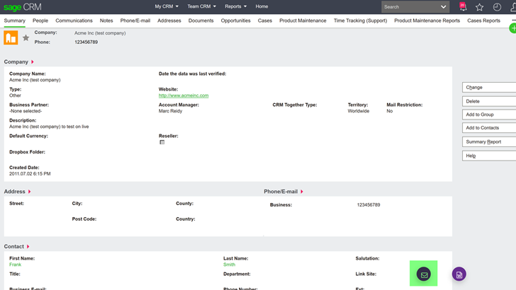Image resolution: width=516 pixels, height=290 pixels.
Task: Open the acmeinc.com website link
Action: coord(184,95)
